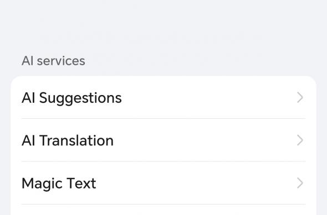Open the AI Translation settings
This screenshot has height=215, width=327.
[163, 140]
